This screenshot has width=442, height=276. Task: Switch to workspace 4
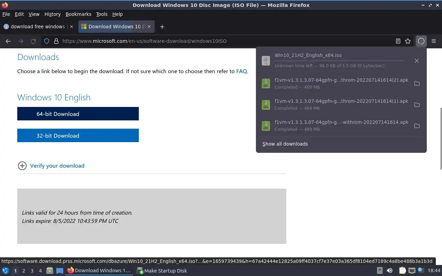point(40,271)
